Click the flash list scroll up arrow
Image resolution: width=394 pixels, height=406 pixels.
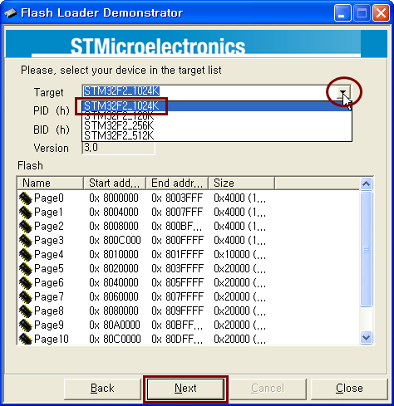[x=366, y=183]
